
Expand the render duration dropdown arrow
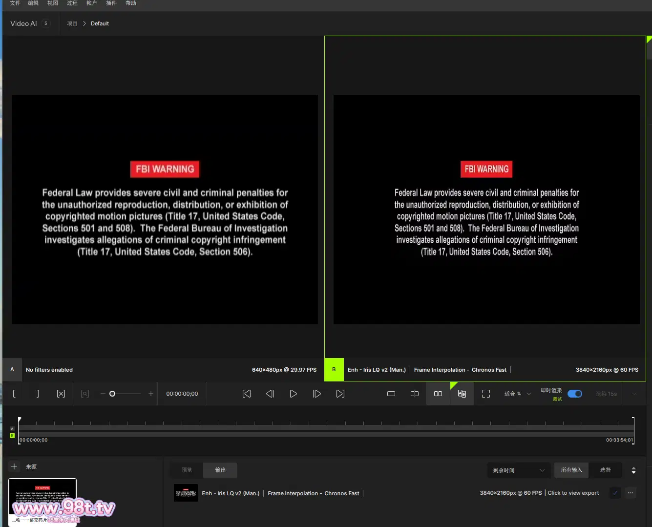[x=634, y=394]
